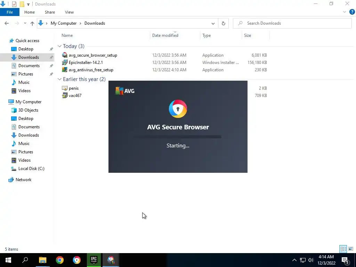Screen dimensions: 356x267
Task: Click the Search Downloads field
Action: point(292,23)
